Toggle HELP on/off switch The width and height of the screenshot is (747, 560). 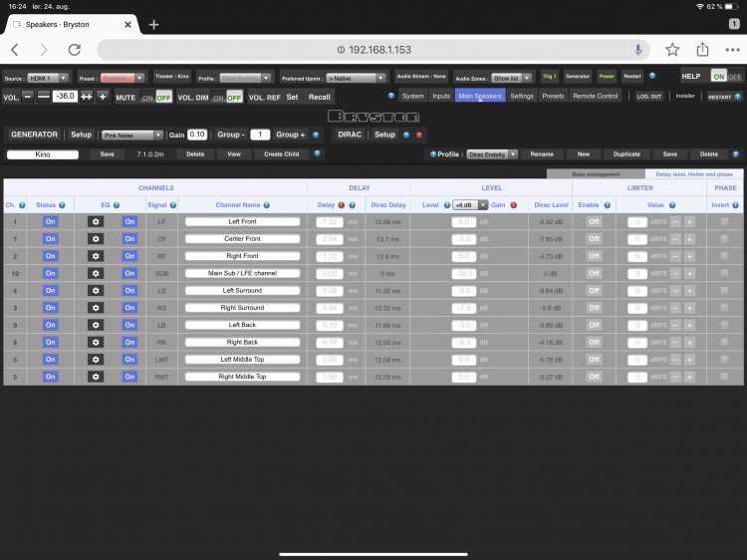click(726, 77)
